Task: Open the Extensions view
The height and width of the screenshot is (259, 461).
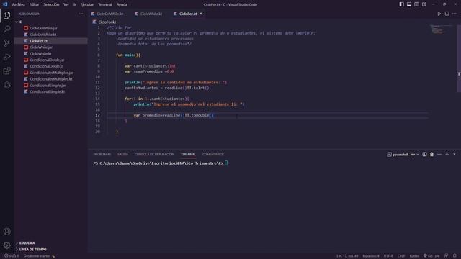Action: (x=6, y=71)
